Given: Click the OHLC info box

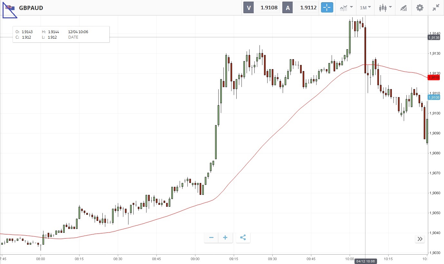Looking at the screenshot, I should click(61, 34).
